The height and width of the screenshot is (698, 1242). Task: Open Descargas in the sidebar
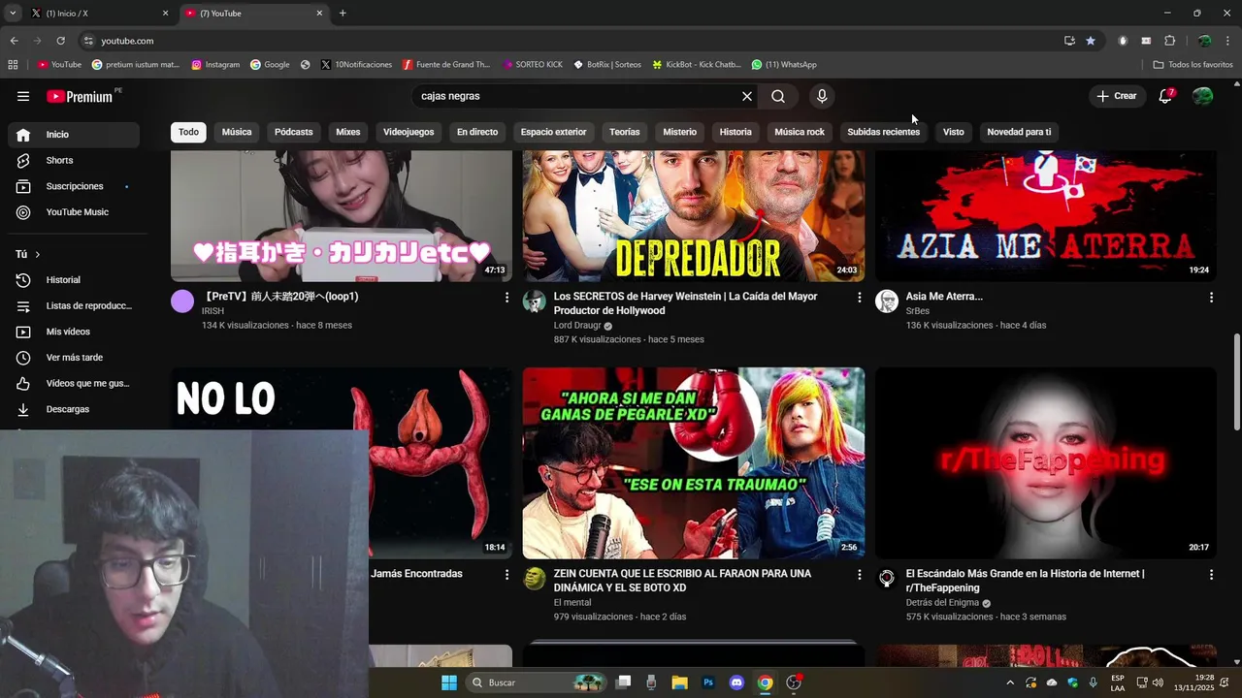(74, 409)
